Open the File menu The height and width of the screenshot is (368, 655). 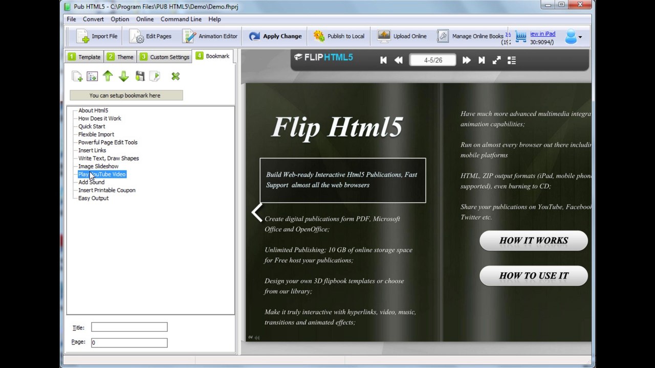[x=71, y=19]
